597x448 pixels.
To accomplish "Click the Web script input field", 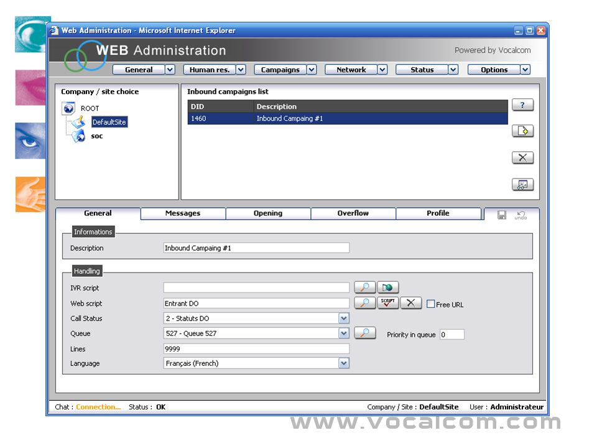I will coord(256,303).
